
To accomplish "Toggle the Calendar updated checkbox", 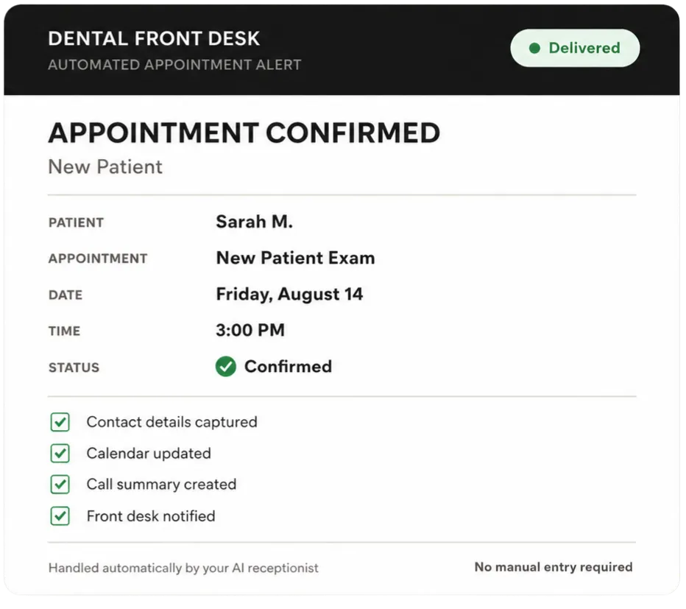I will click(60, 454).
